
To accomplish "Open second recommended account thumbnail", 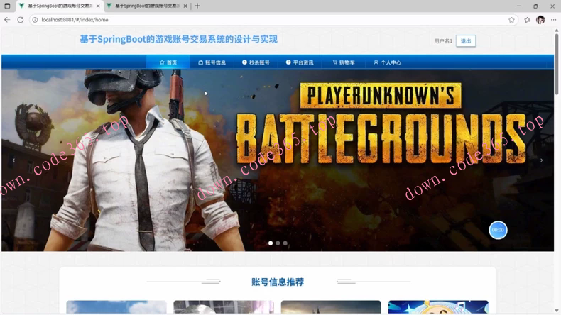I will 224,306.
